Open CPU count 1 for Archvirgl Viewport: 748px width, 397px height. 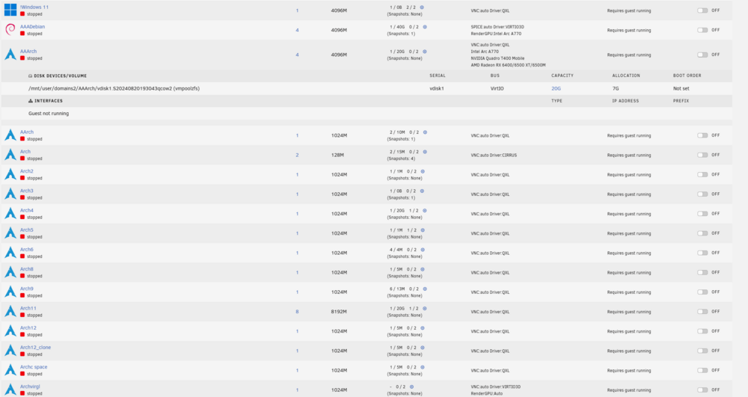tap(297, 390)
